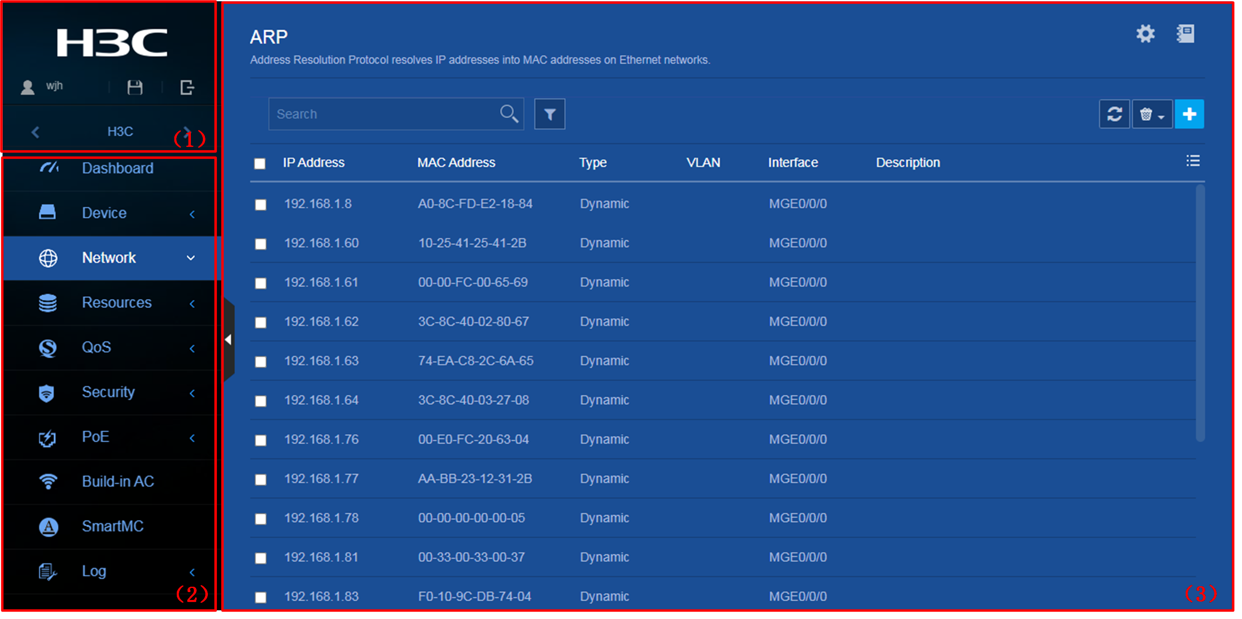
Task: Expand the Resources menu chevron
Action: 193,305
